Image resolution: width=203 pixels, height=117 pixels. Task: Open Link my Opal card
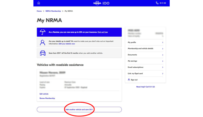click(x=145, y=74)
